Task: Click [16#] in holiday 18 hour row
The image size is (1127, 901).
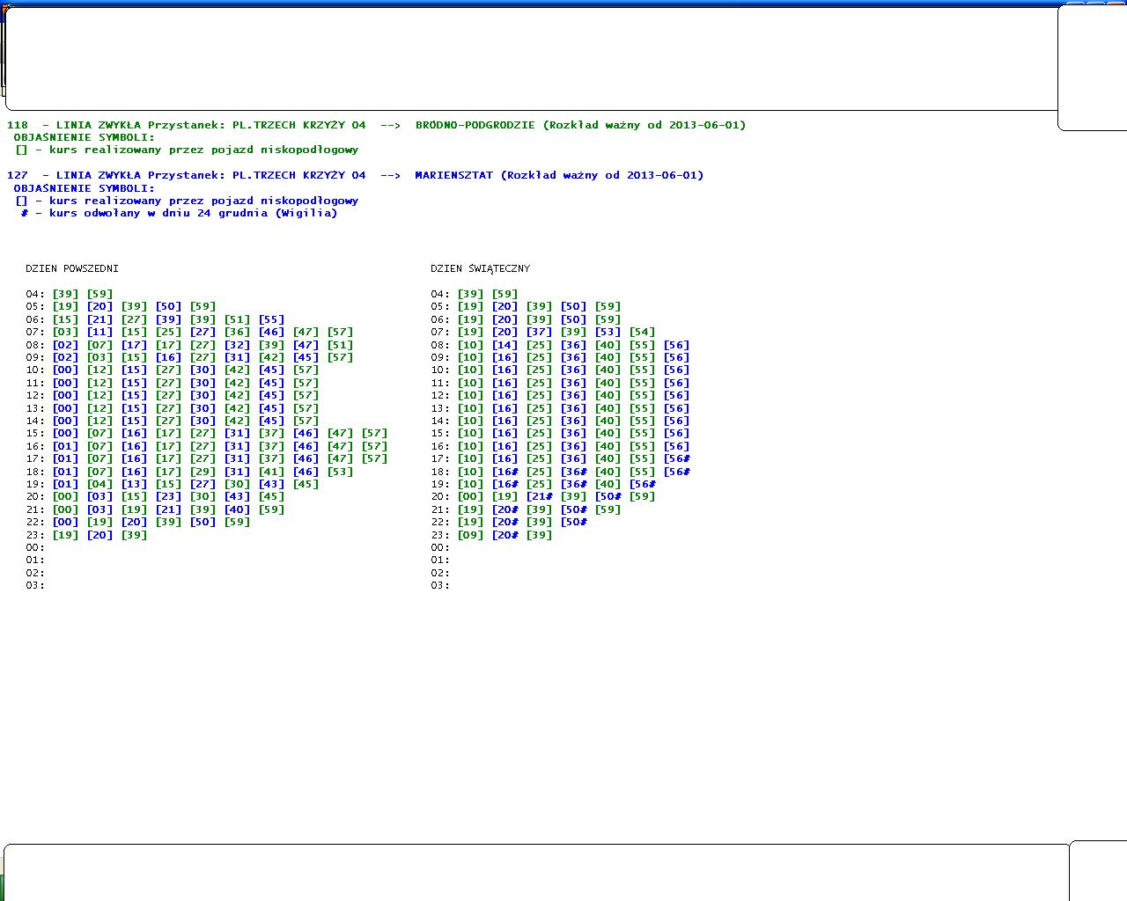Action: pyautogui.click(x=505, y=472)
